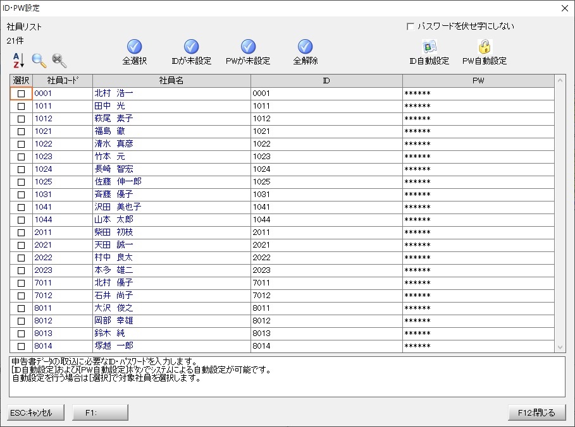575x427 pixels.
Task: Clear search with crossed magnifier icon
Action: coord(59,61)
